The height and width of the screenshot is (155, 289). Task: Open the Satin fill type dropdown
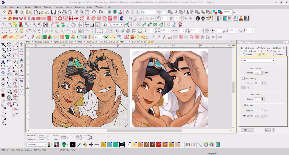[x=258, y=61]
